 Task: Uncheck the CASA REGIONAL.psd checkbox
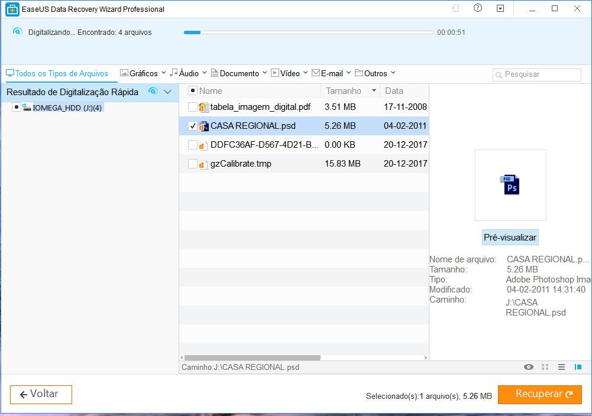pos(192,126)
